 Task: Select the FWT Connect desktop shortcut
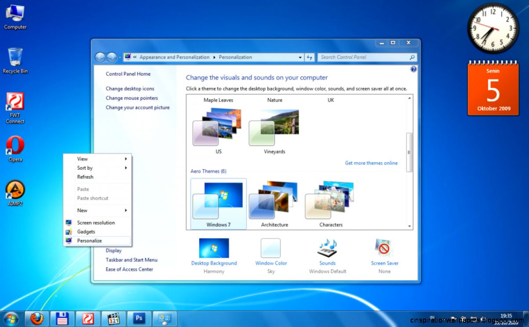(15, 108)
